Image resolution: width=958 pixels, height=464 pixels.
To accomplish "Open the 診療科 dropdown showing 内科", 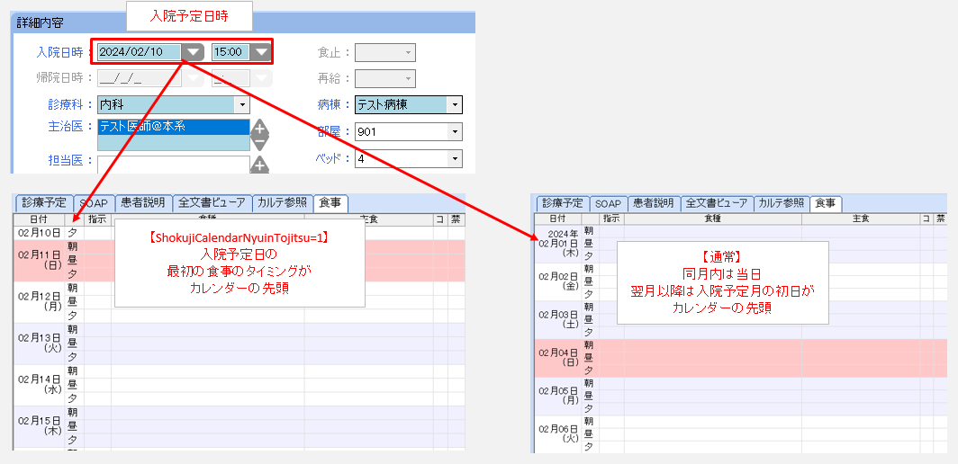I will 243,105.
